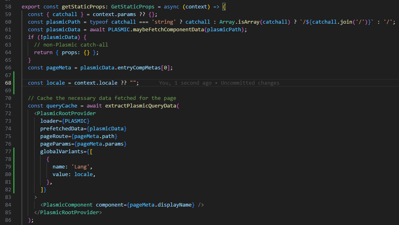This screenshot has height=225, width=399.
Task: Click the opening PlasmicRootProvider tag
Action: [x=66, y=114]
